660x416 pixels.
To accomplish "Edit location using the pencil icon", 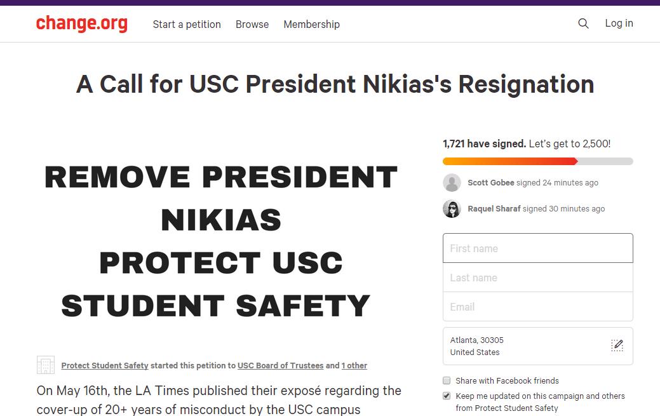I will point(617,346).
